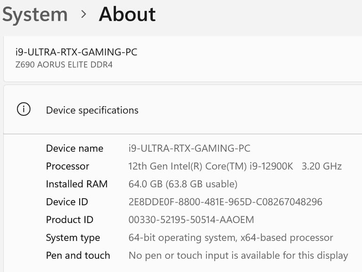Image resolution: width=362 pixels, height=272 pixels.
Task: Go back to System breadcrumb
Action: [x=35, y=15]
